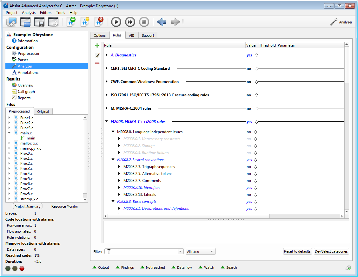Switch to the Original files tab

[x=43, y=112]
